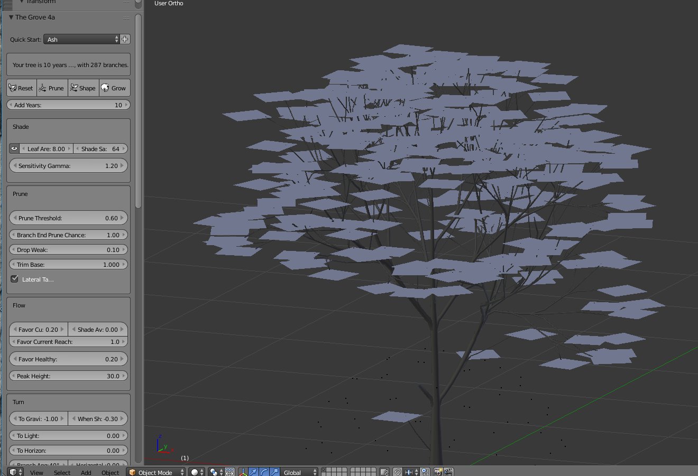Click the Favor Current Reach slider
698x476 pixels.
[x=68, y=342]
